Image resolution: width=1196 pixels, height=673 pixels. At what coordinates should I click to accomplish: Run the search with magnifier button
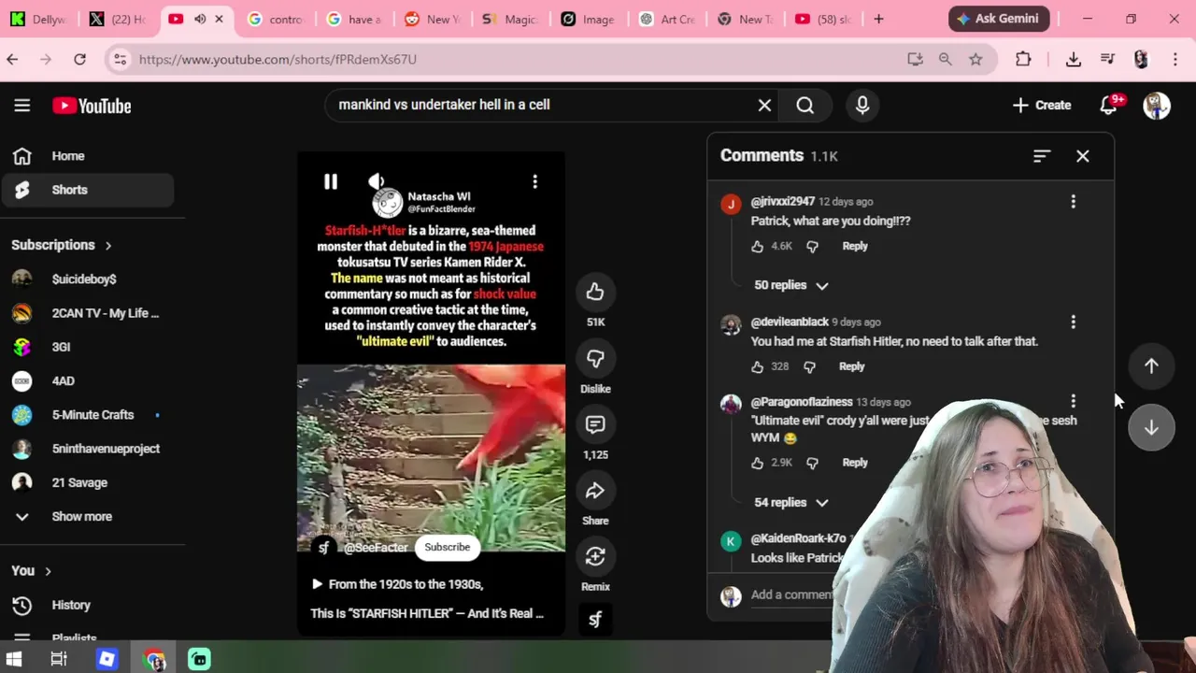[805, 106]
